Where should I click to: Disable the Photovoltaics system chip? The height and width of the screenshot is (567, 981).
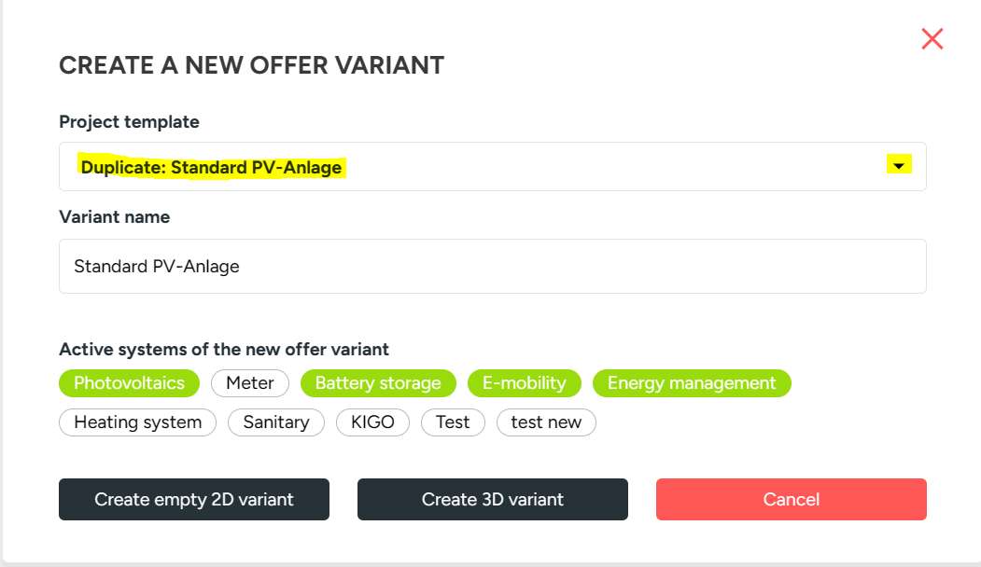[129, 383]
